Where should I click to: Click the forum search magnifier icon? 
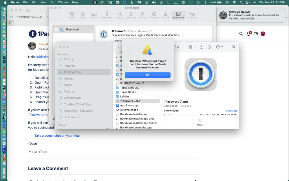pyautogui.click(x=241, y=34)
